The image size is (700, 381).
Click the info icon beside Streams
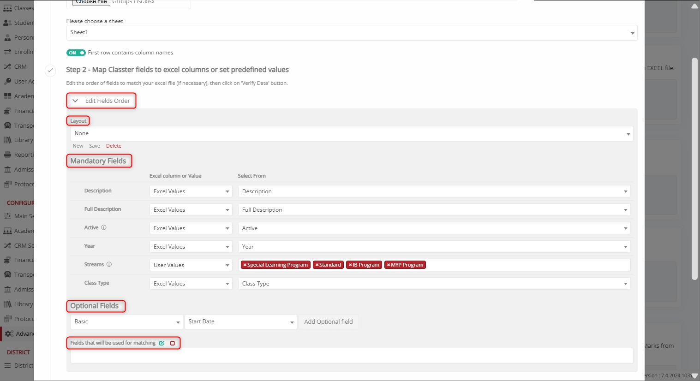click(109, 265)
